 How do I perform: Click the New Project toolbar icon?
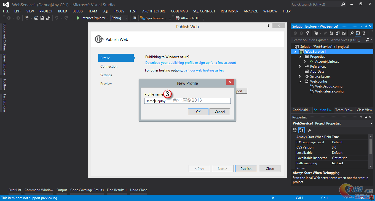26,18
